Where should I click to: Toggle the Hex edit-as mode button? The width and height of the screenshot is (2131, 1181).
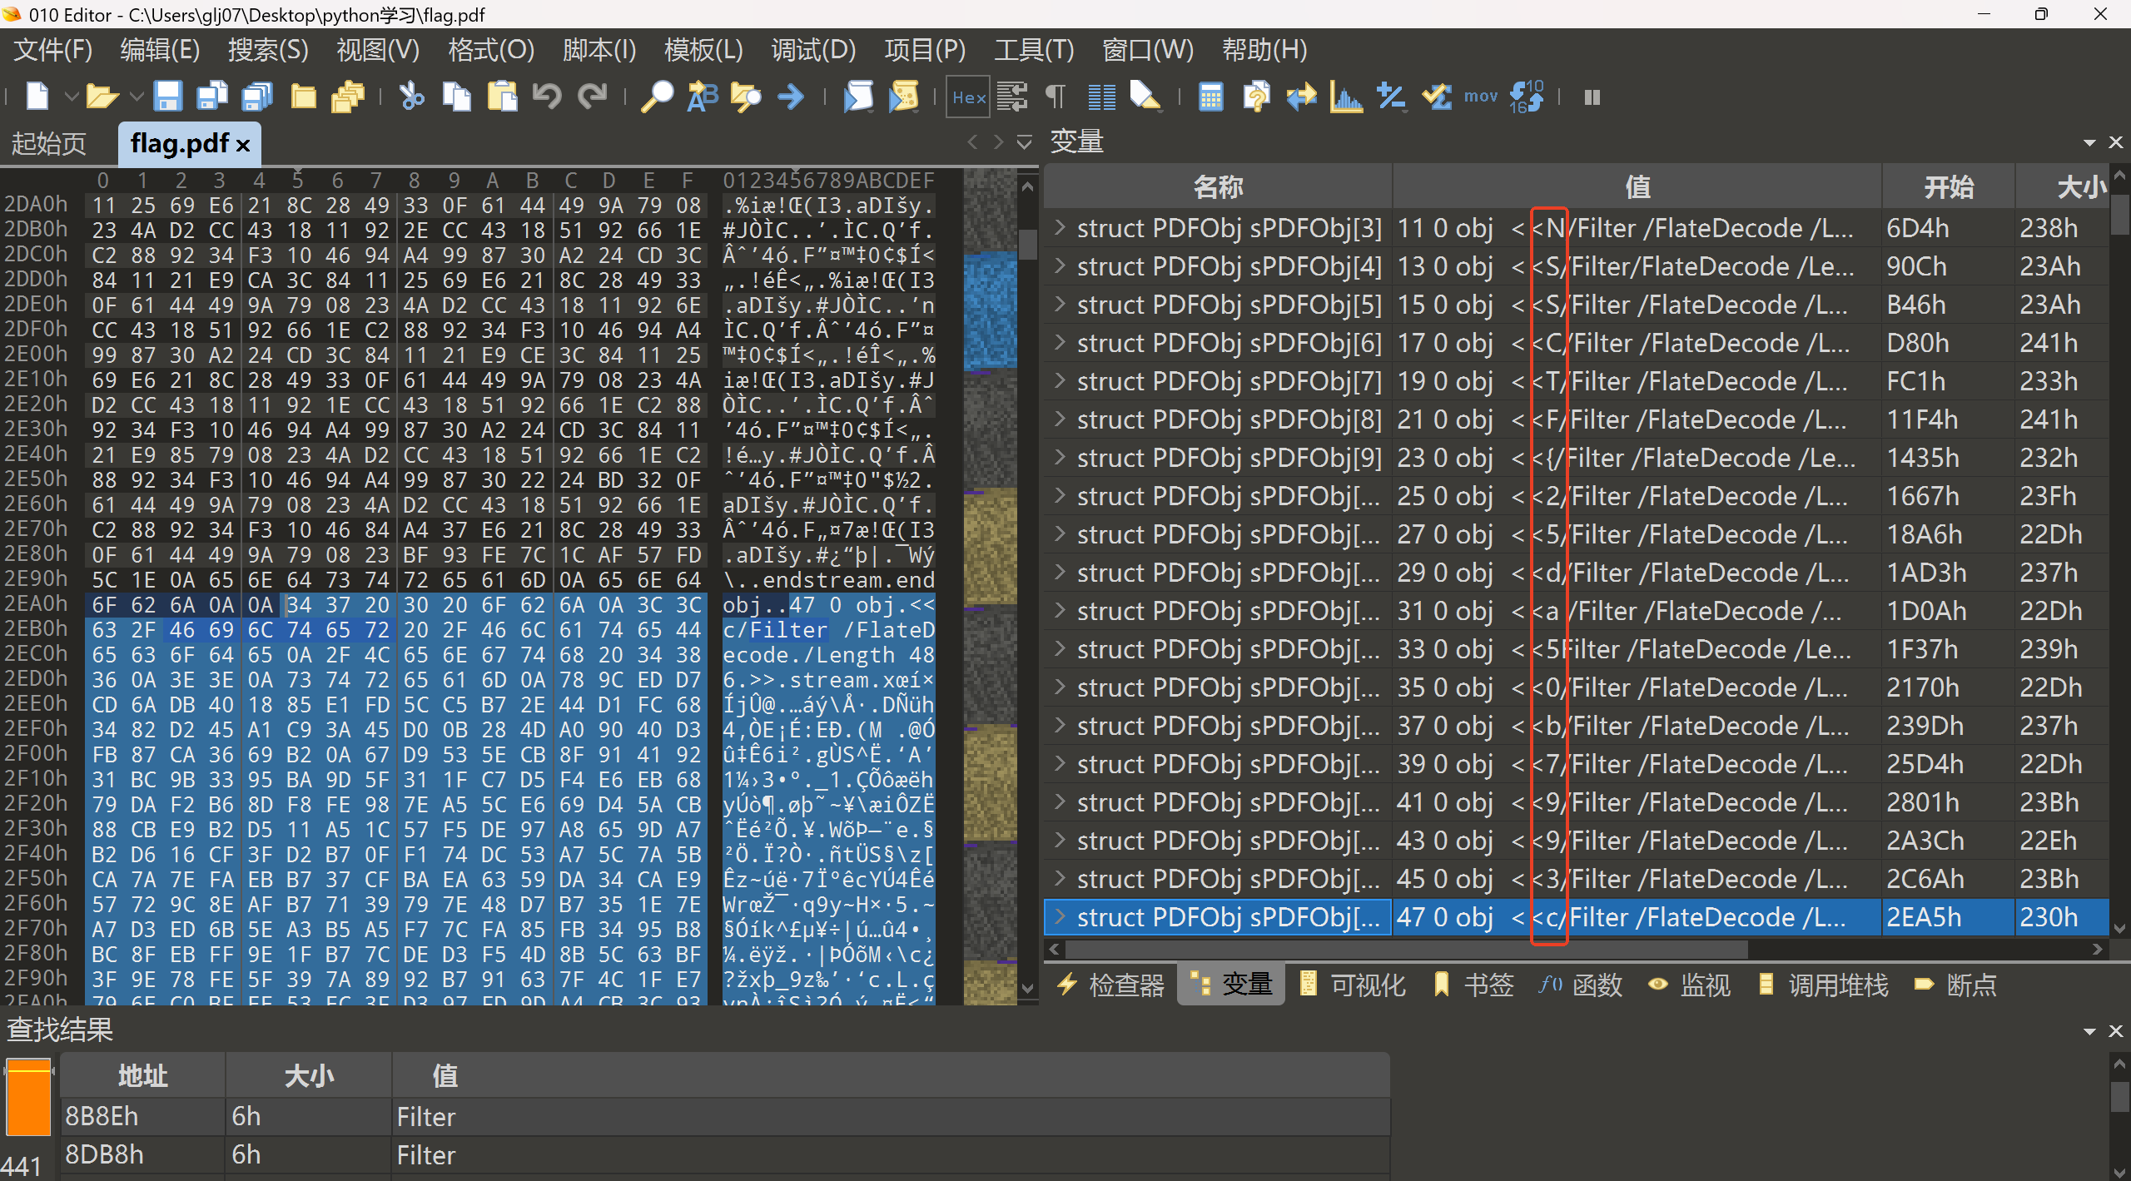(x=968, y=97)
